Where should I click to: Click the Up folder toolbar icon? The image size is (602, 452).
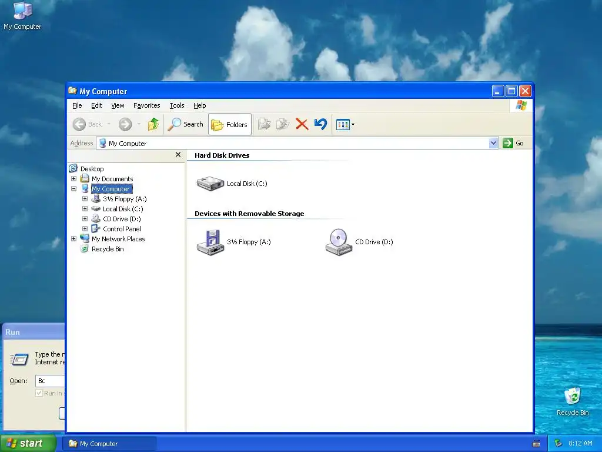153,124
